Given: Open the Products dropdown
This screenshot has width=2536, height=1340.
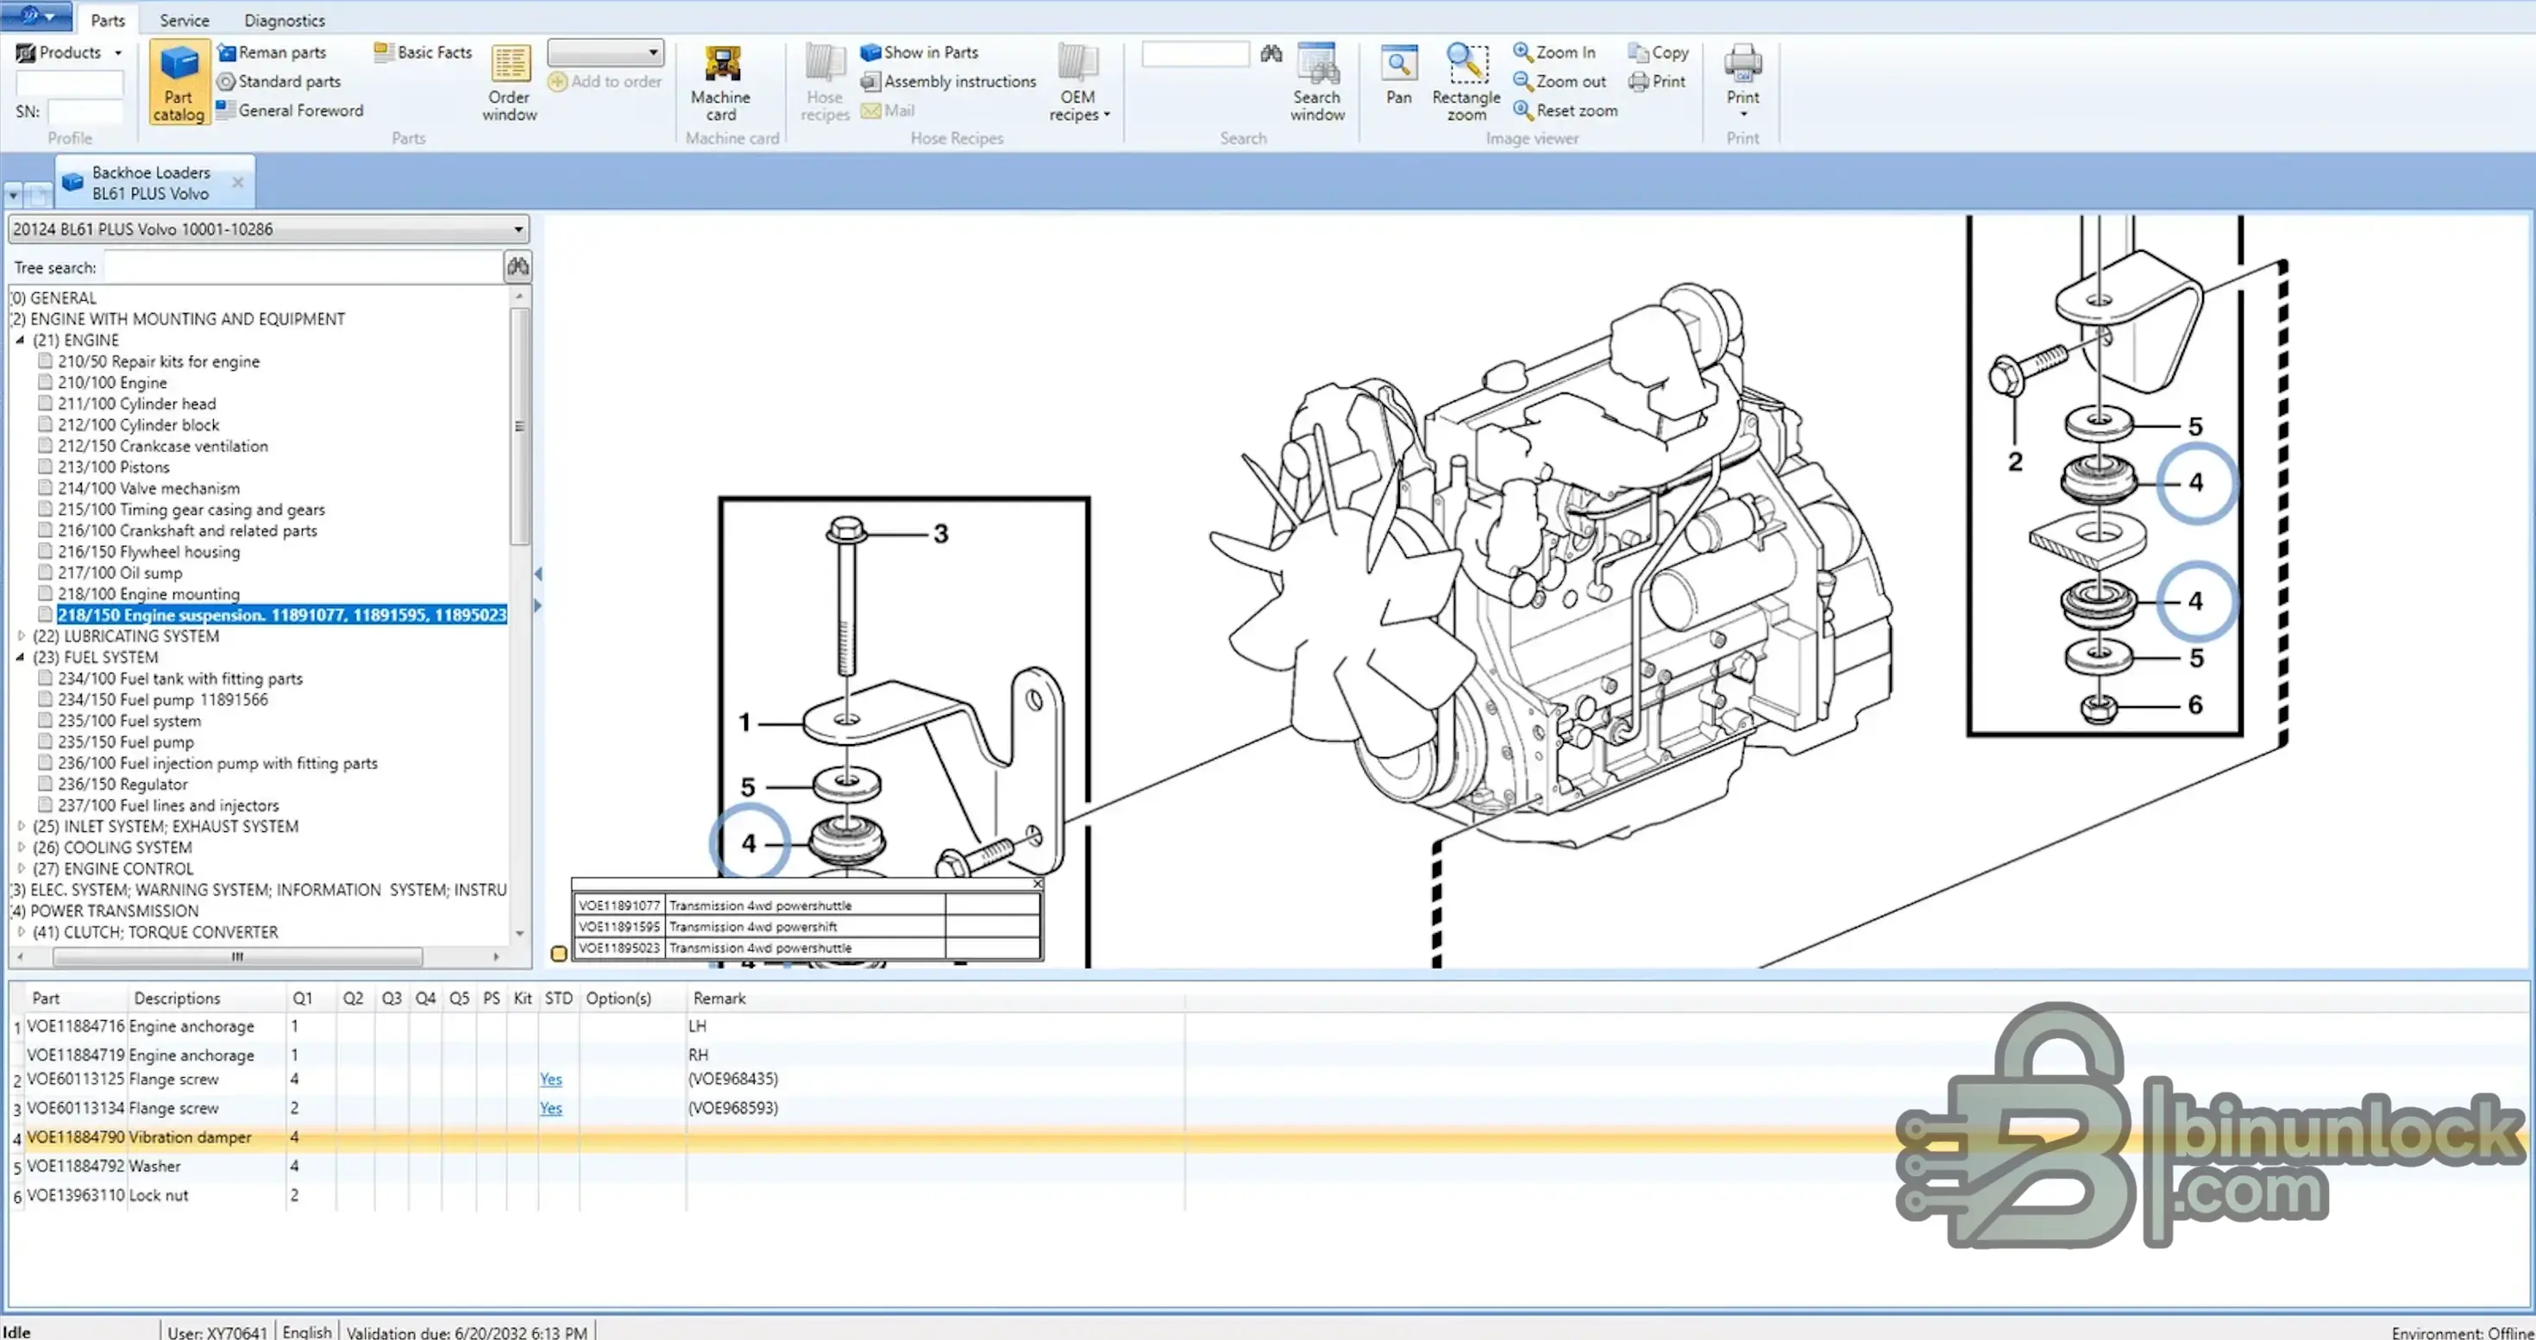Looking at the screenshot, I should tap(69, 52).
